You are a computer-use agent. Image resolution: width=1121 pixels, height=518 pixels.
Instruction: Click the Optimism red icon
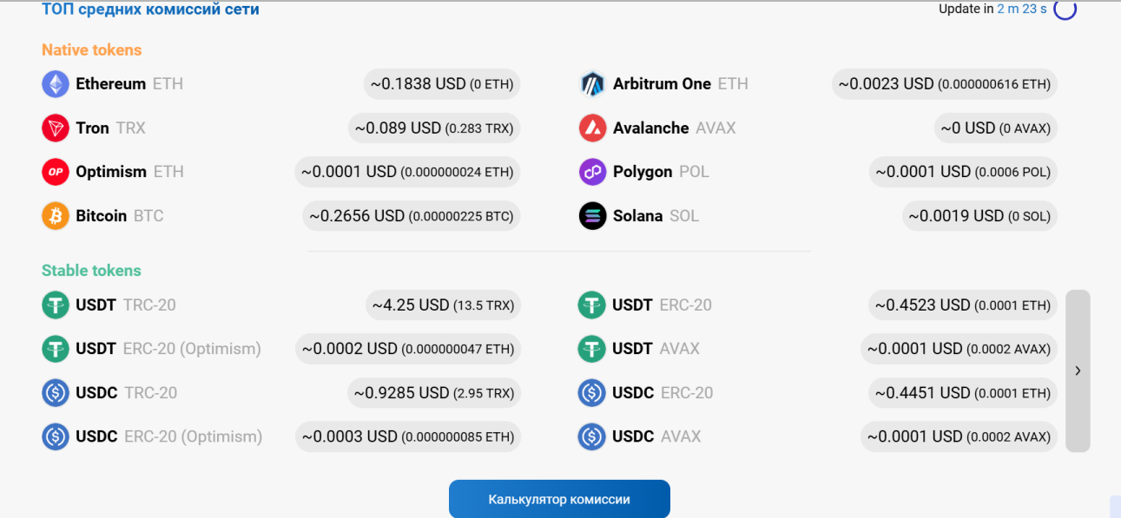click(x=54, y=171)
